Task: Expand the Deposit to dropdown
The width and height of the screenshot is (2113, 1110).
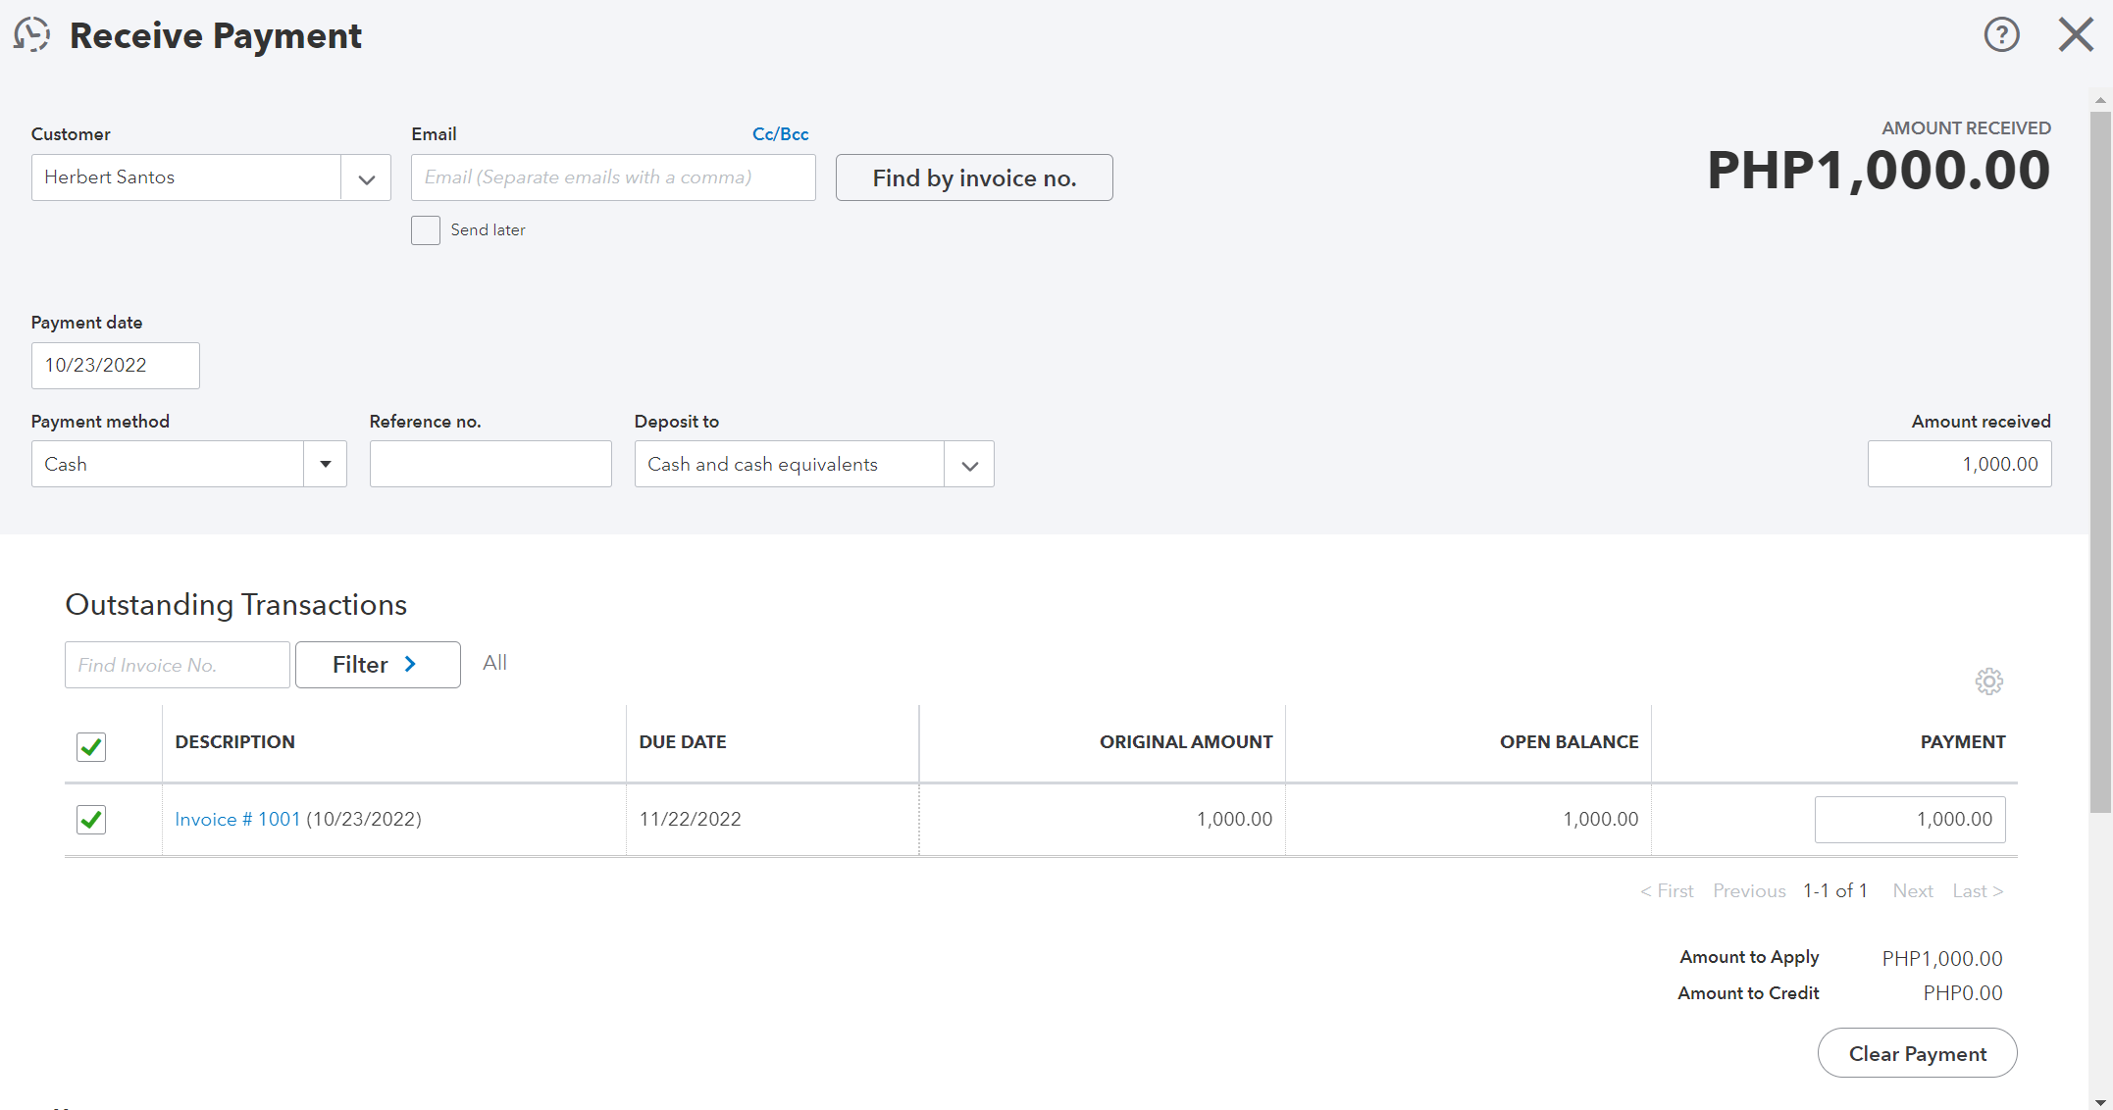Action: click(x=969, y=466)
